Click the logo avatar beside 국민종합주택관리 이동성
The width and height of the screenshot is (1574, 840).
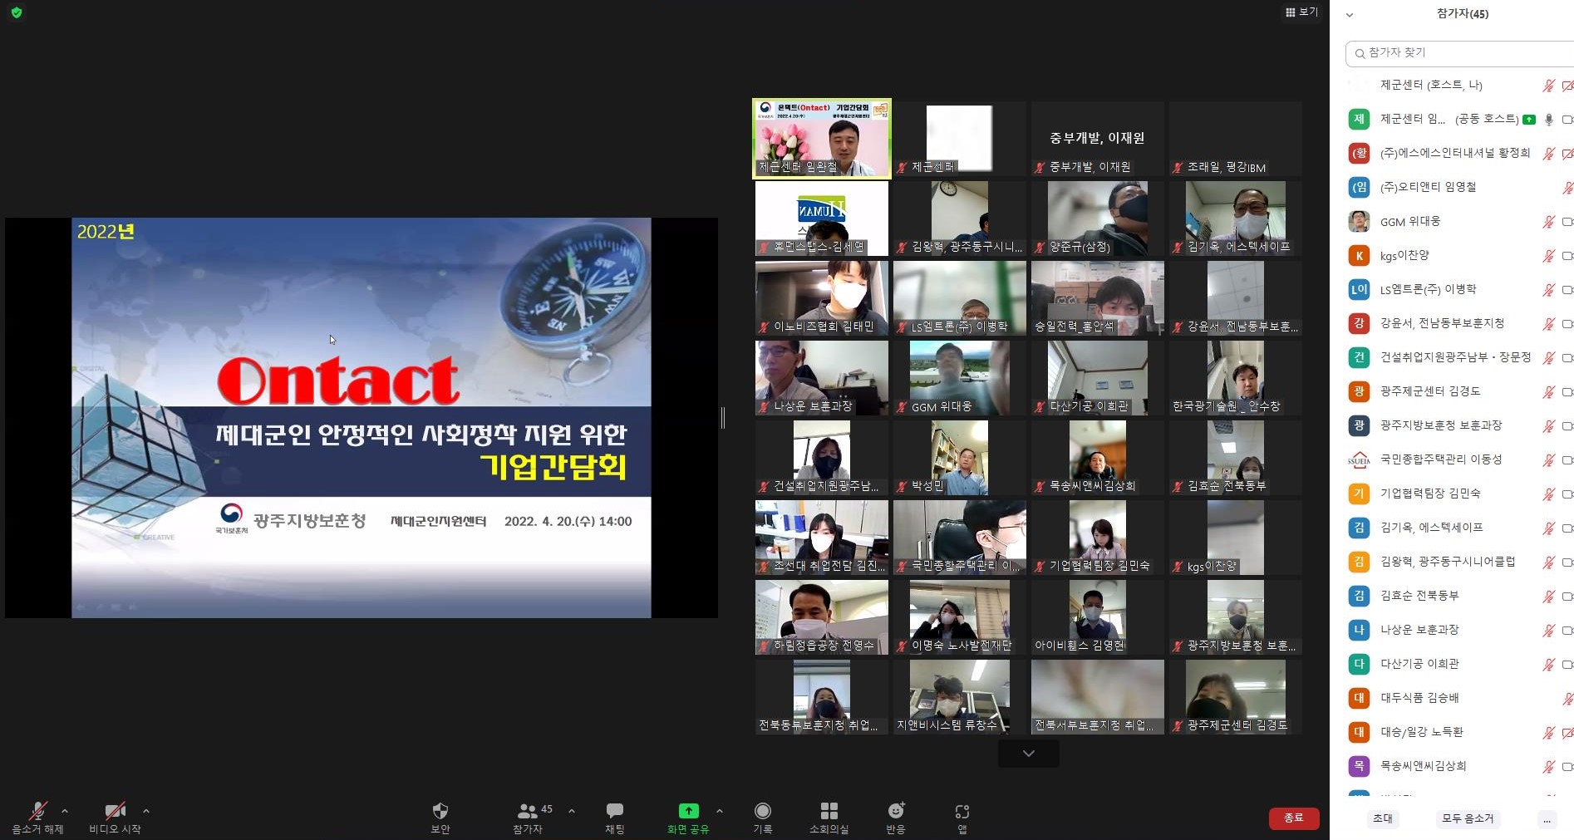point(1359,459)
